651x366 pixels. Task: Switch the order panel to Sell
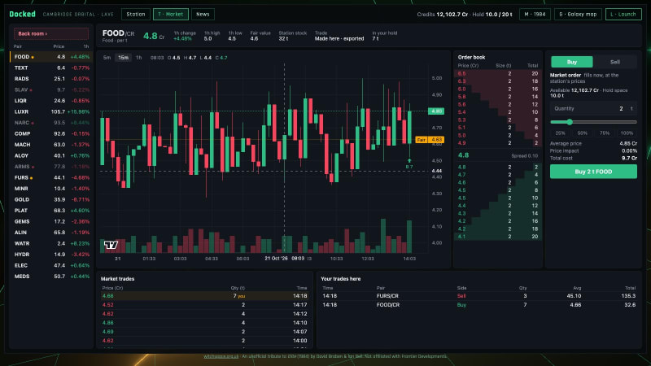615,62
